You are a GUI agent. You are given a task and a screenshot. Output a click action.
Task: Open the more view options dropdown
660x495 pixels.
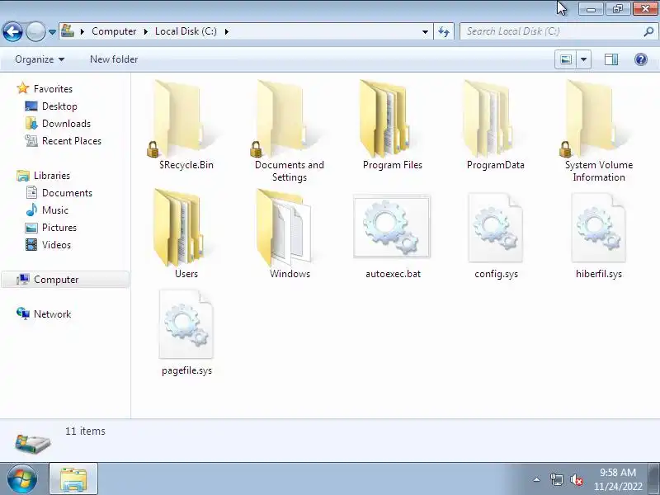584,59
